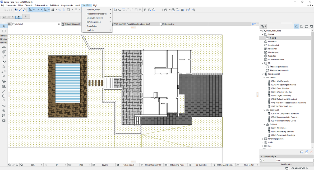Collapse the Tulajdonságok panel
The height and width of the screenshot is (170, 314).
pos(261,157)
